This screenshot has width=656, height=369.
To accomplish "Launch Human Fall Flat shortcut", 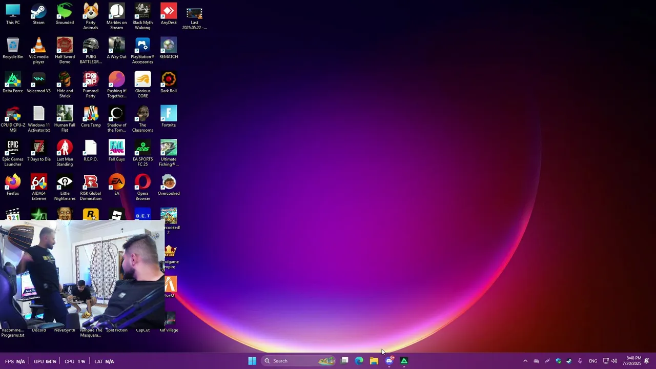I will click(x=65, y=119).
